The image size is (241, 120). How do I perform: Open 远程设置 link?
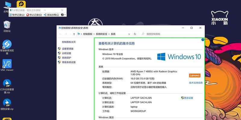point(67,53)
